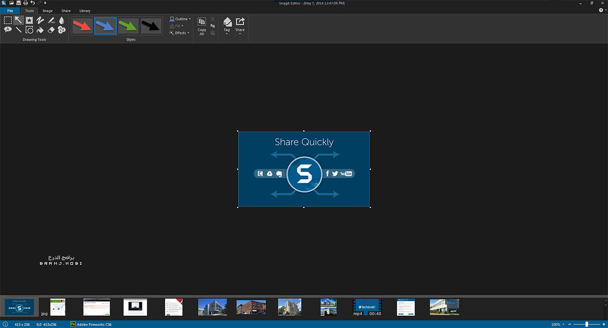Select the blue arrow style
The image size is (608, 328).
105,24
